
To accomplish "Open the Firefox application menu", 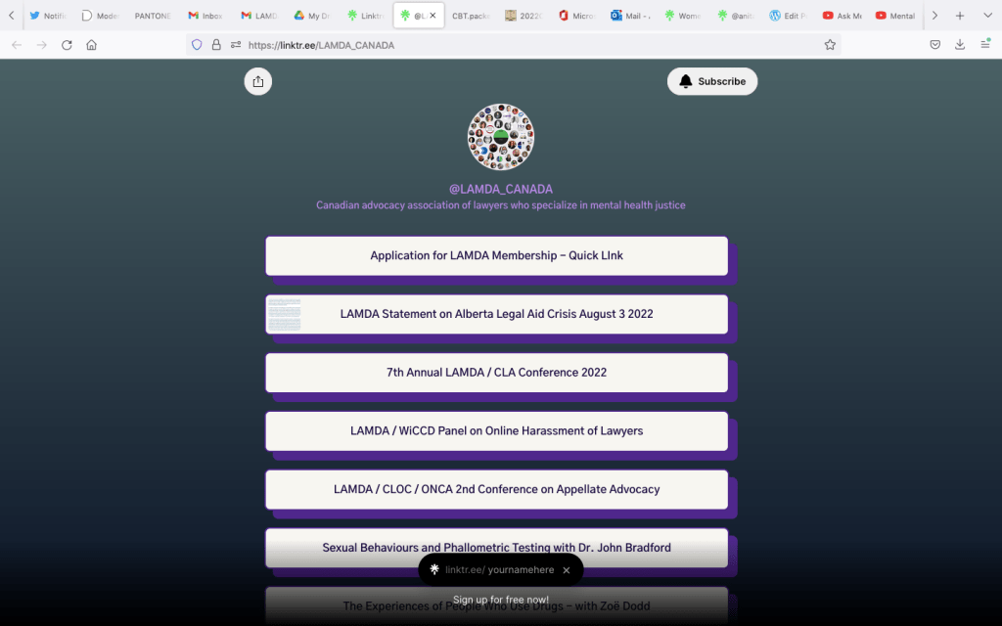I will click(985, 45).
